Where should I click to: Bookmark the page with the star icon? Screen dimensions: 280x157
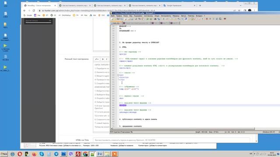tap(239, 10)
